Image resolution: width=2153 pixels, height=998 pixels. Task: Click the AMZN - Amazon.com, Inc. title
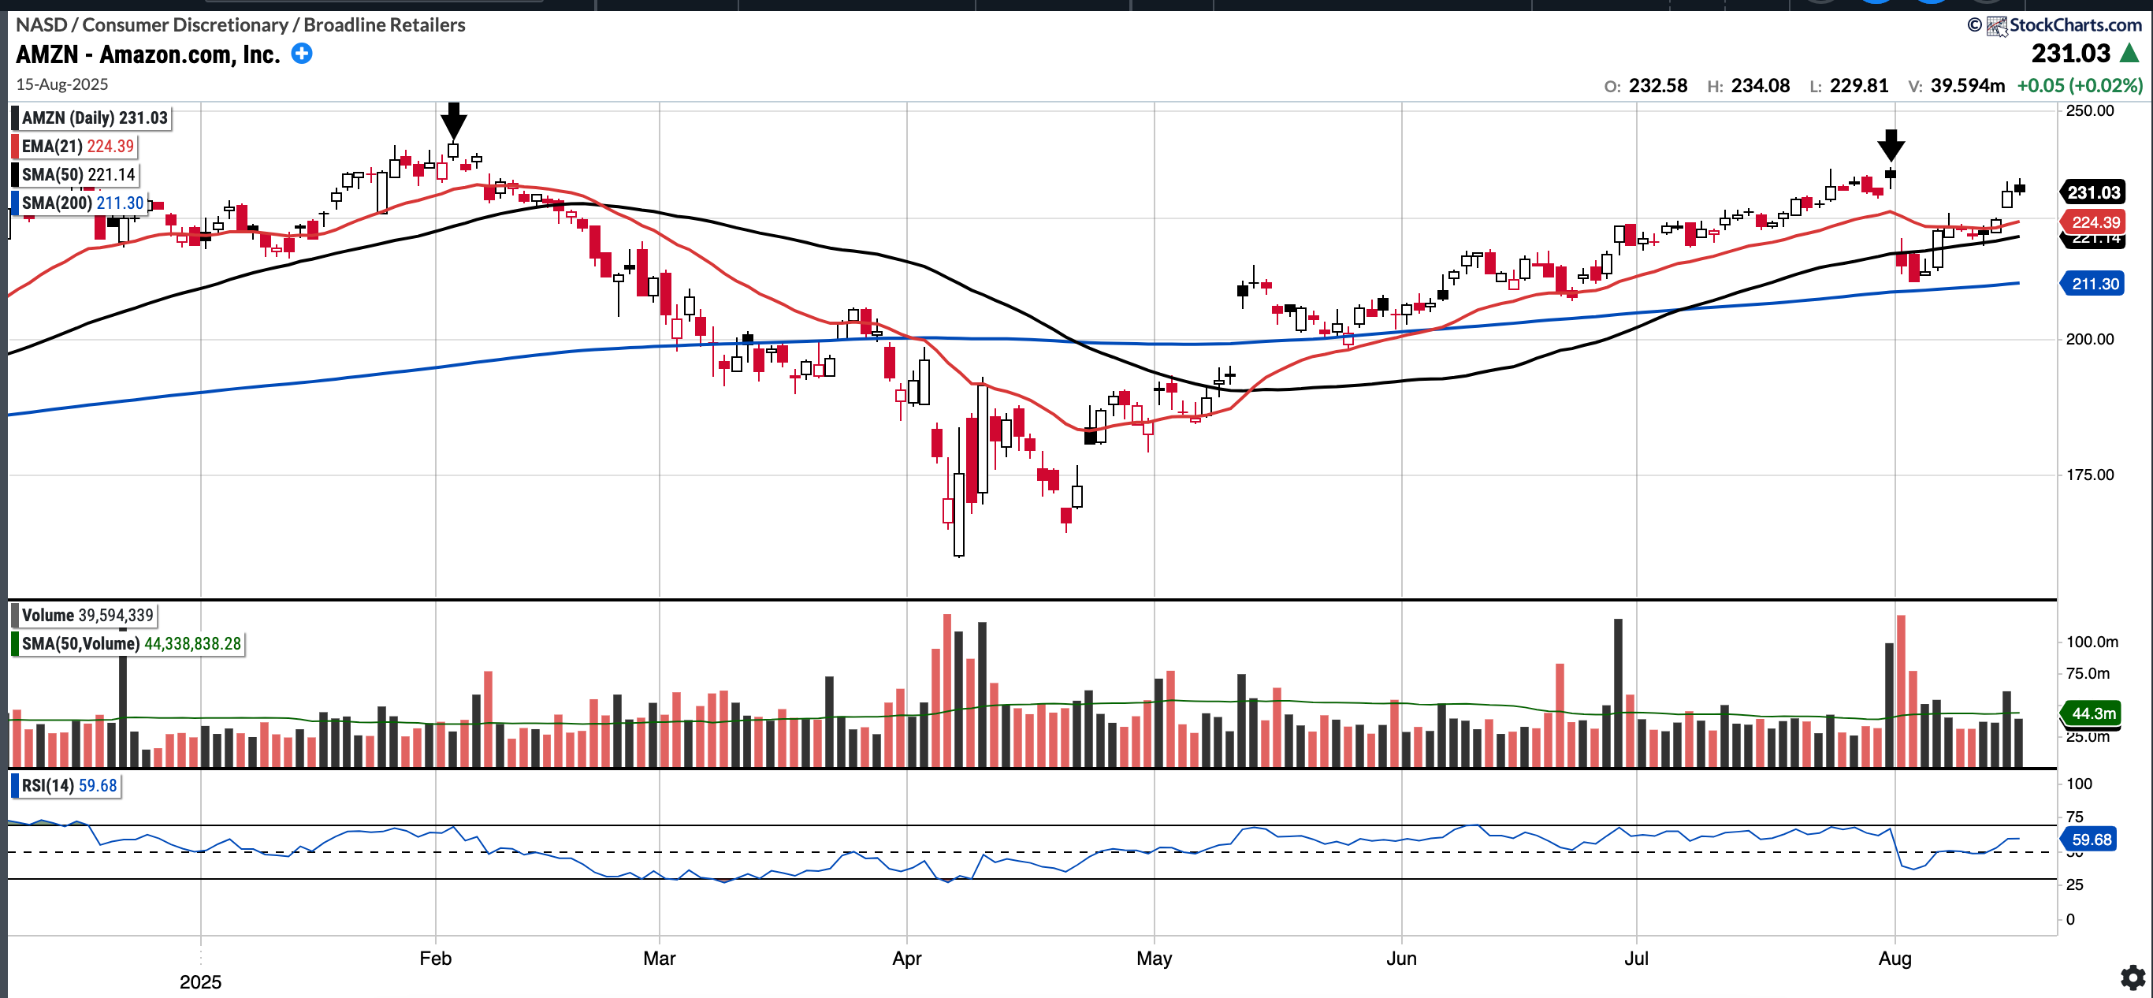[x=148, y=54]
